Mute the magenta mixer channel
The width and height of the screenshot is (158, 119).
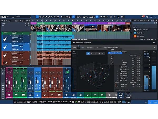click(x=8, y=72)
